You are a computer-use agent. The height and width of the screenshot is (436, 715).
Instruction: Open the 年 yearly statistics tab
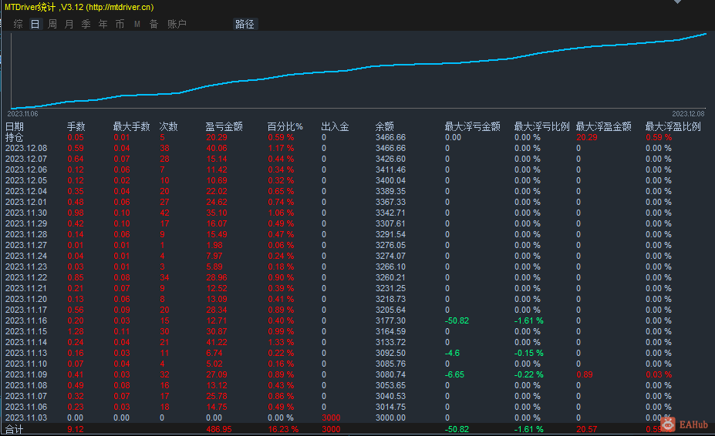(103, 24)
